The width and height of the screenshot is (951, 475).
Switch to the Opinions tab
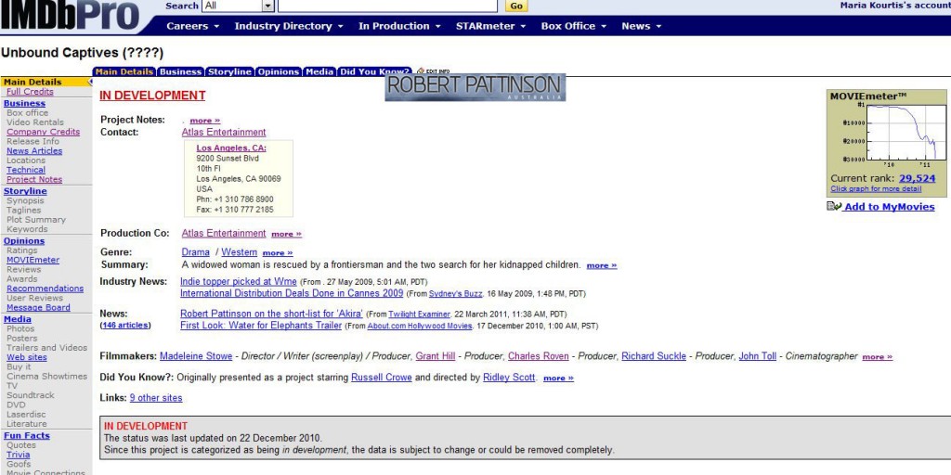click(x=279, y=71)
